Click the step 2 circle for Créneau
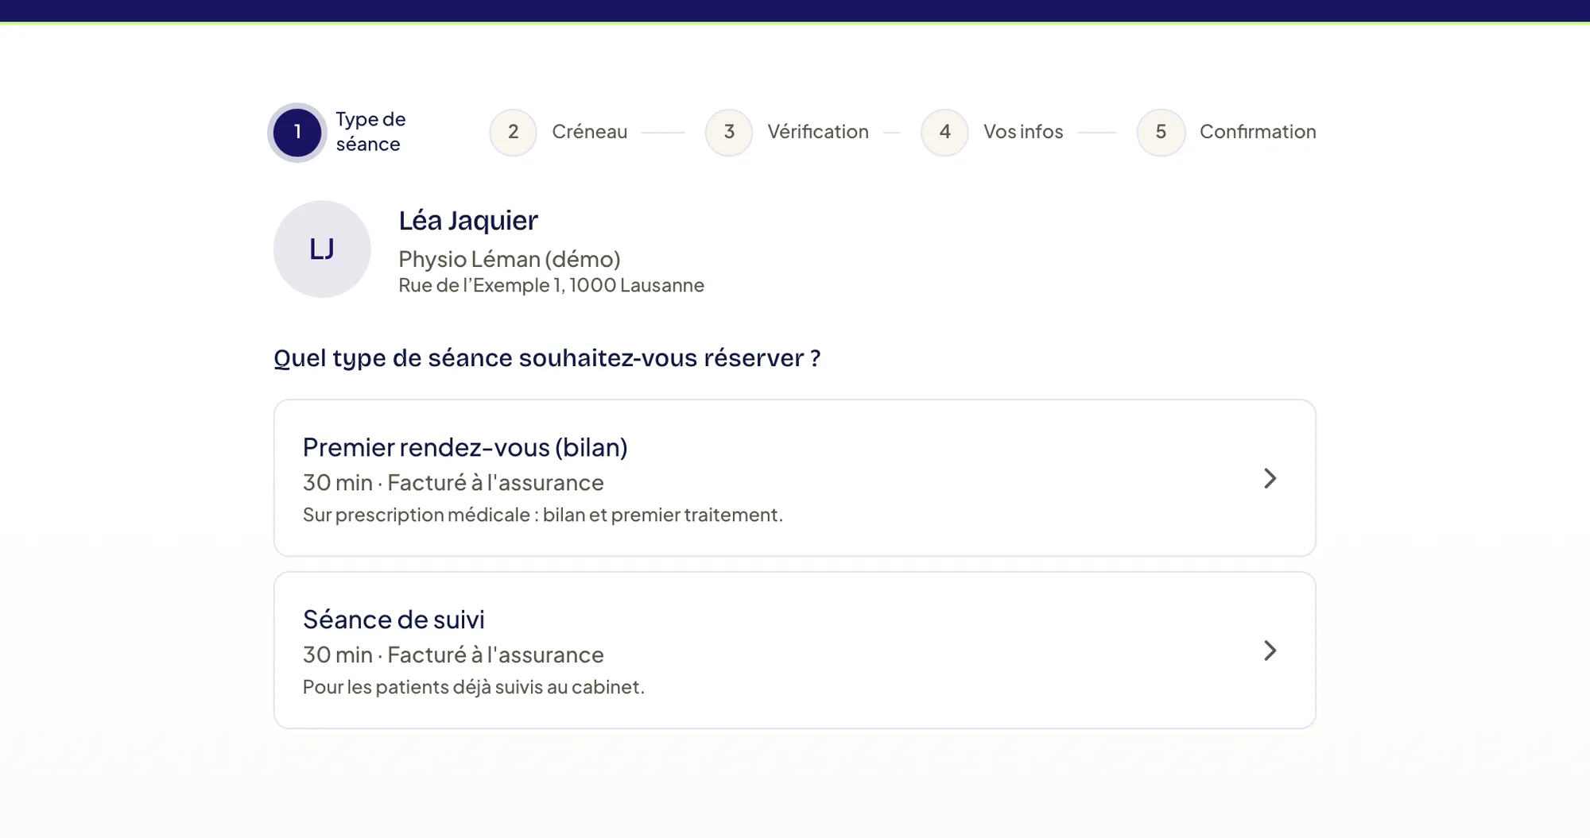The width and height of the screenshot is (1590, 838). tap(514, 132)
